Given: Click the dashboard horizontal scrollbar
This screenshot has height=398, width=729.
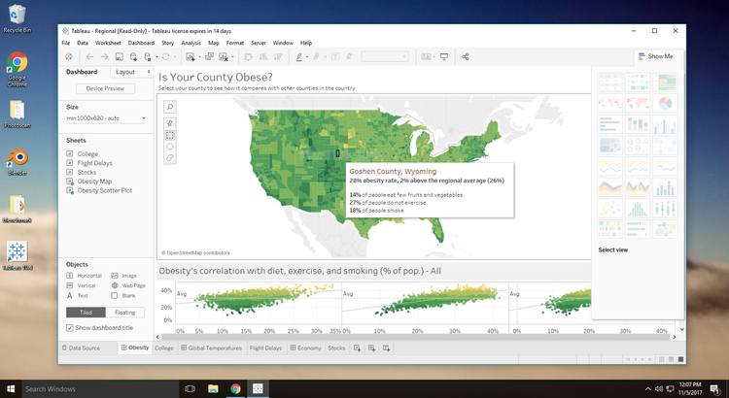Looking at the screenshot, I should pos(417,337).
